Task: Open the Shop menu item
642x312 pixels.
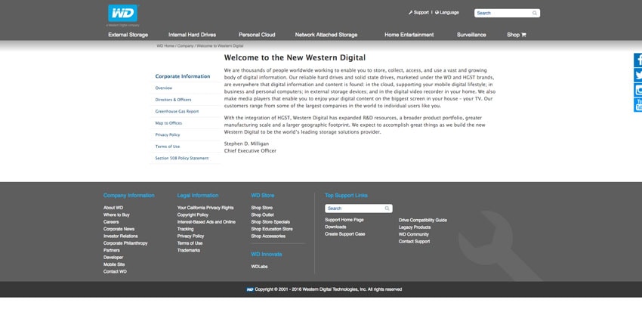Action: tap(513, 35)
